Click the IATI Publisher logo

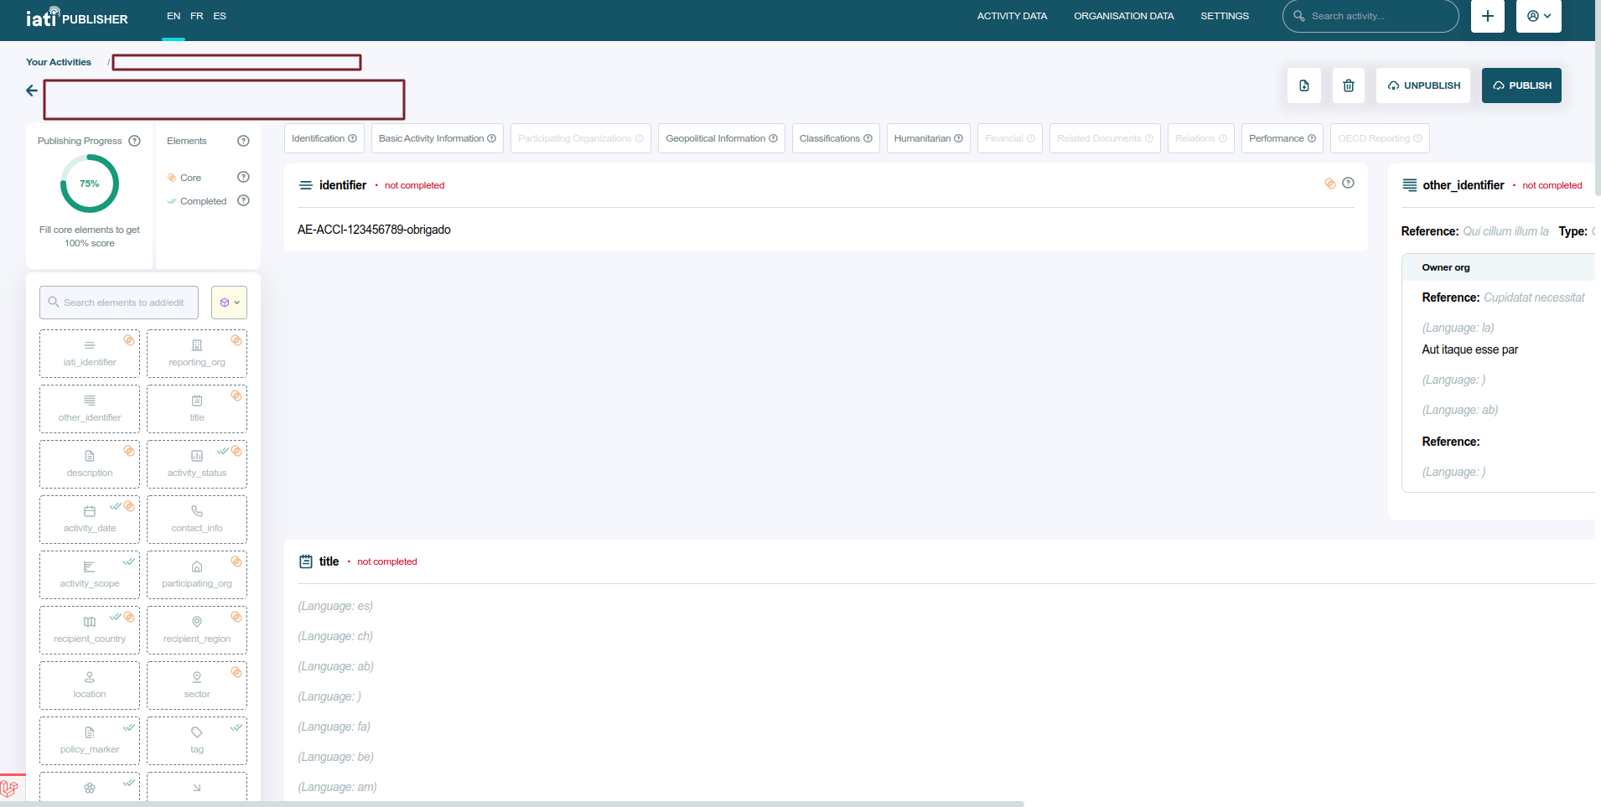point(76,17)
